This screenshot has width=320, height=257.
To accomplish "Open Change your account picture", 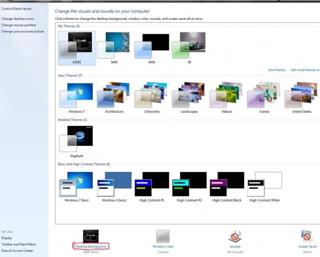I will click(22, 31).
